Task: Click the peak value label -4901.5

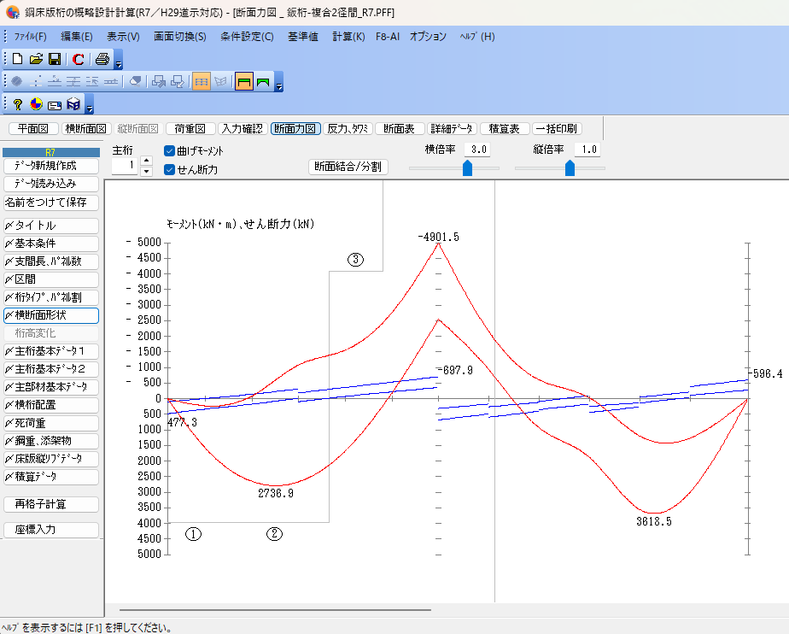Action: click(438, 238)
